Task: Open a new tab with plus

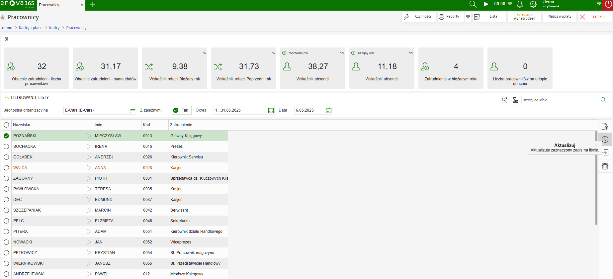Action: click(x=93, y=5)
